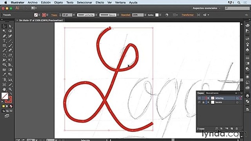Select the Lasso tool
The image size is (251, 141).
pos(10,31)
